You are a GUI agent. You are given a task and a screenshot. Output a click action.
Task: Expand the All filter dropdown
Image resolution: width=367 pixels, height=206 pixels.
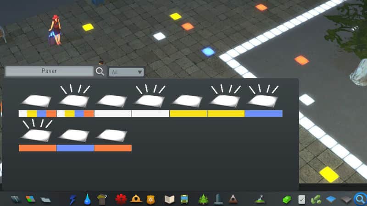(x=127, y=72)
